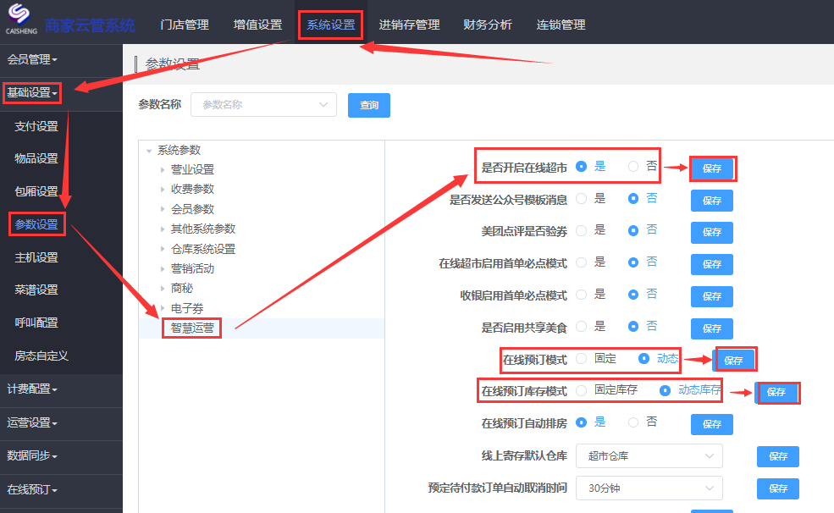Open 主机设置 in sidebar
The image size is (834, 513).
(36, 258)
